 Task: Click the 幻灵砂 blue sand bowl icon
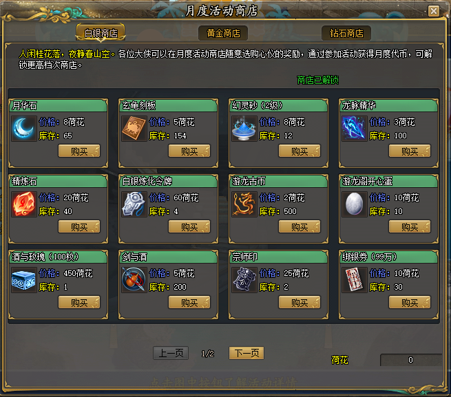[244, 129]
